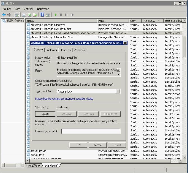Click the Zastaveno service status text

coord(63,107)
